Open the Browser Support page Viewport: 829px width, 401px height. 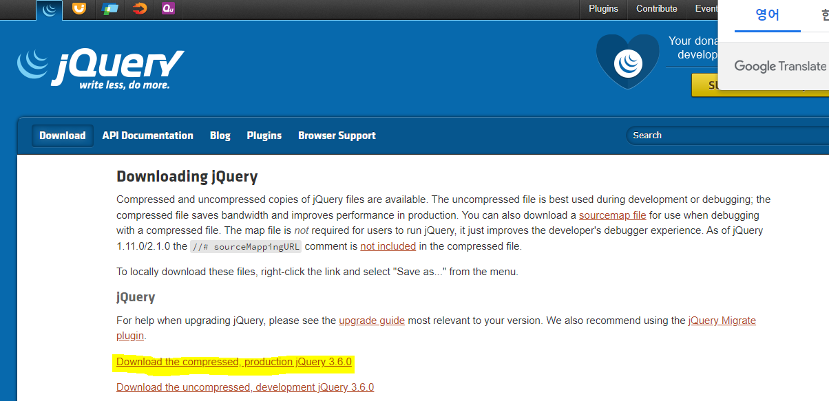click(337, 136)
